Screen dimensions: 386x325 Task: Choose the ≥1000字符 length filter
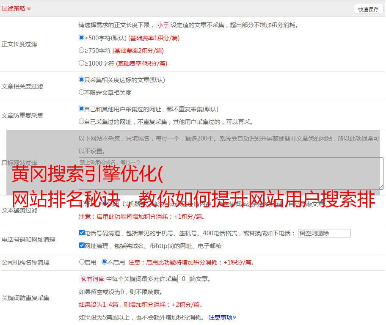coord(82,63)
